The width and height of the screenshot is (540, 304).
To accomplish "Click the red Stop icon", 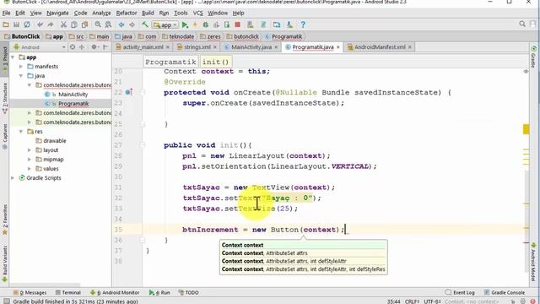I will pyautogui.click(x=237, y=24).
